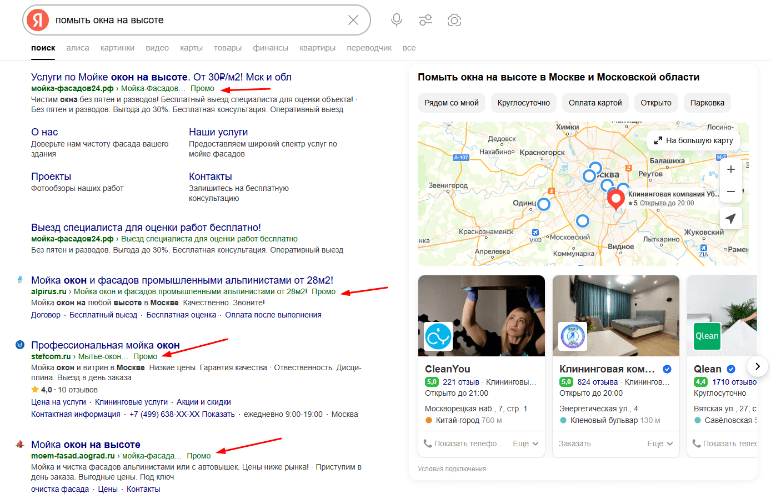Screen dimensions: 771x504
Task: Open the «очистка фасада» sitelink
Action: (60, 489)
